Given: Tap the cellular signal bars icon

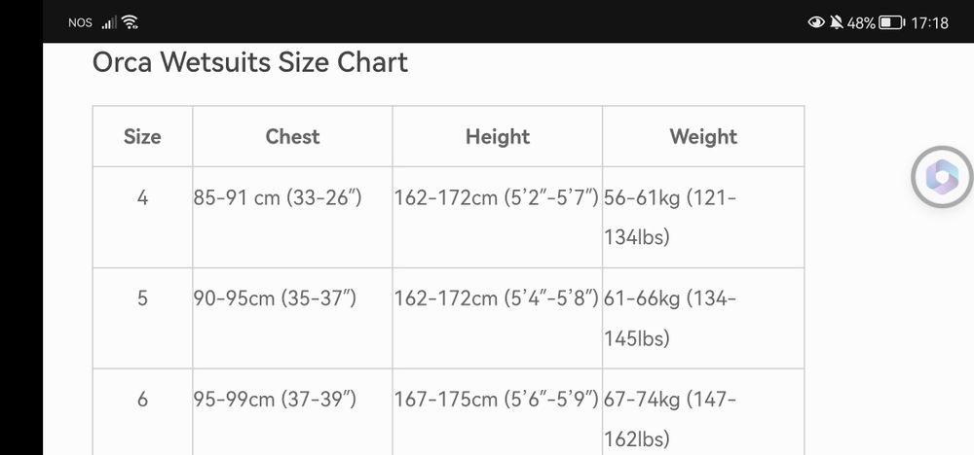Looking at the screenshot, I should click(109, 22).
